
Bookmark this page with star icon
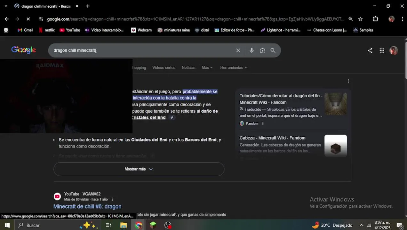click(360, 19)
